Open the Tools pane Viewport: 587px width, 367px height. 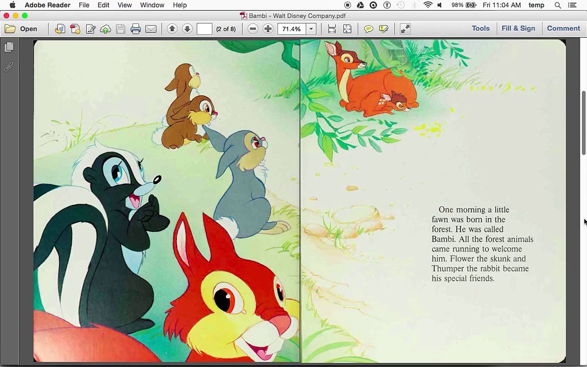coord(481,29)
